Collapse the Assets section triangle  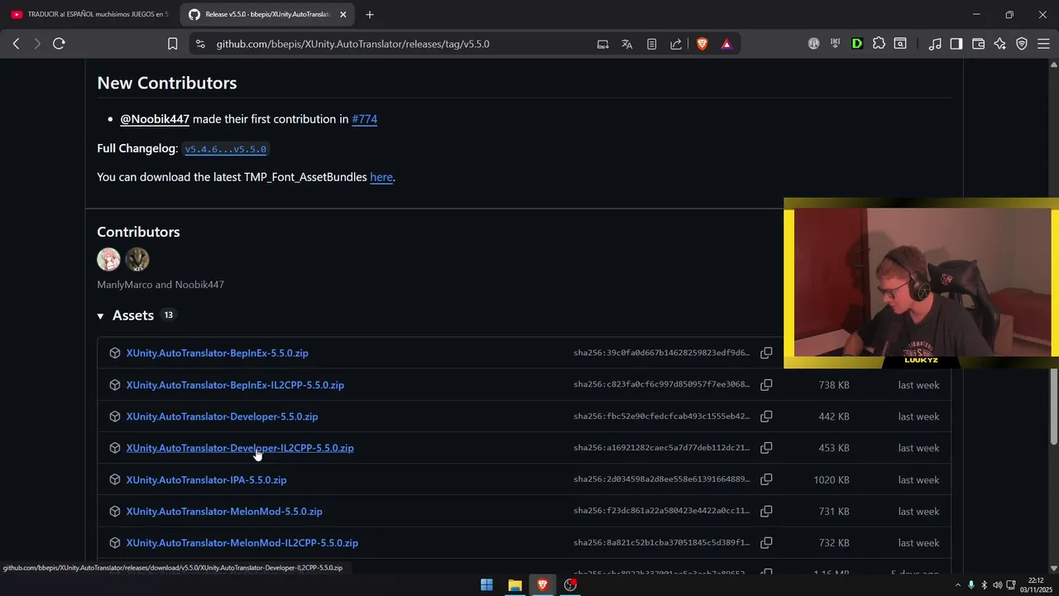pos(100,316)
